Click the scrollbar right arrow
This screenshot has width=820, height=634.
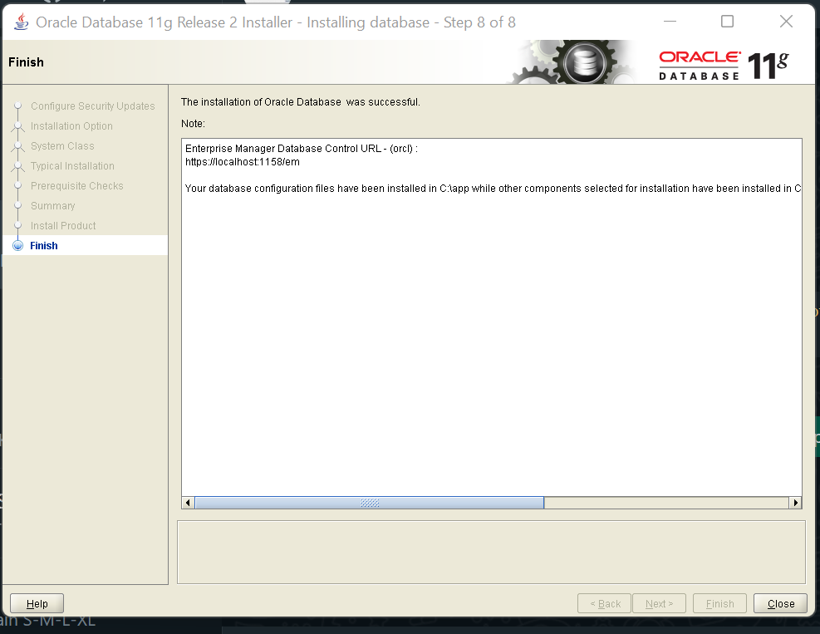(x=795, y=503)
